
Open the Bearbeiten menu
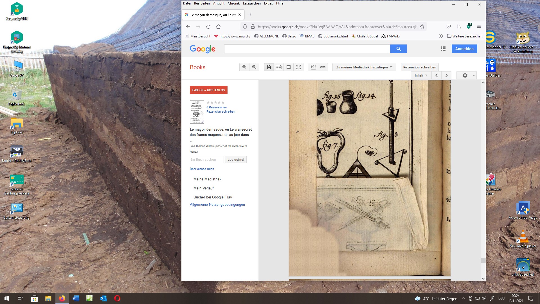coord(202,3)
